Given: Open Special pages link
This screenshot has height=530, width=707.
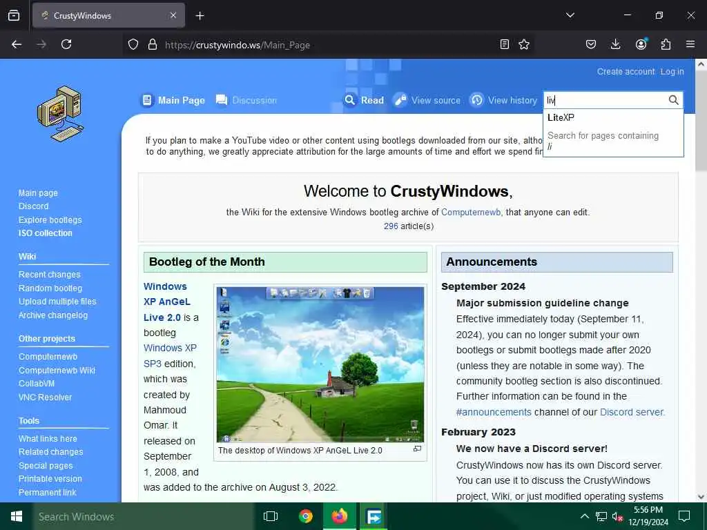Looking at the screenshot, I should [x=46, y=466].
